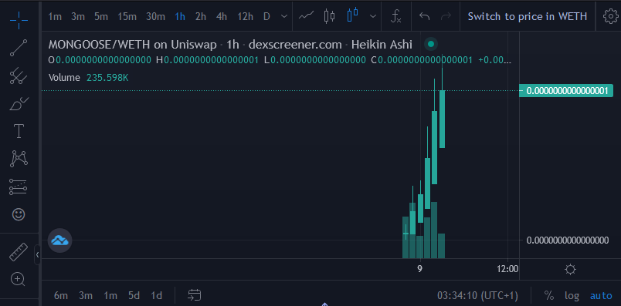This screenshot has height=306, width=621.
Task: Click Switch to price in WETH
Action: [x=527, y=17]
